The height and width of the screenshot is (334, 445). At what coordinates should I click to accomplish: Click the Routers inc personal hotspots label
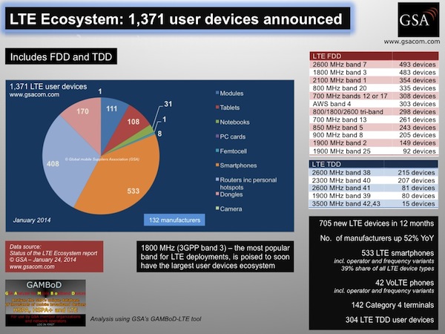[x=248, y=183]
